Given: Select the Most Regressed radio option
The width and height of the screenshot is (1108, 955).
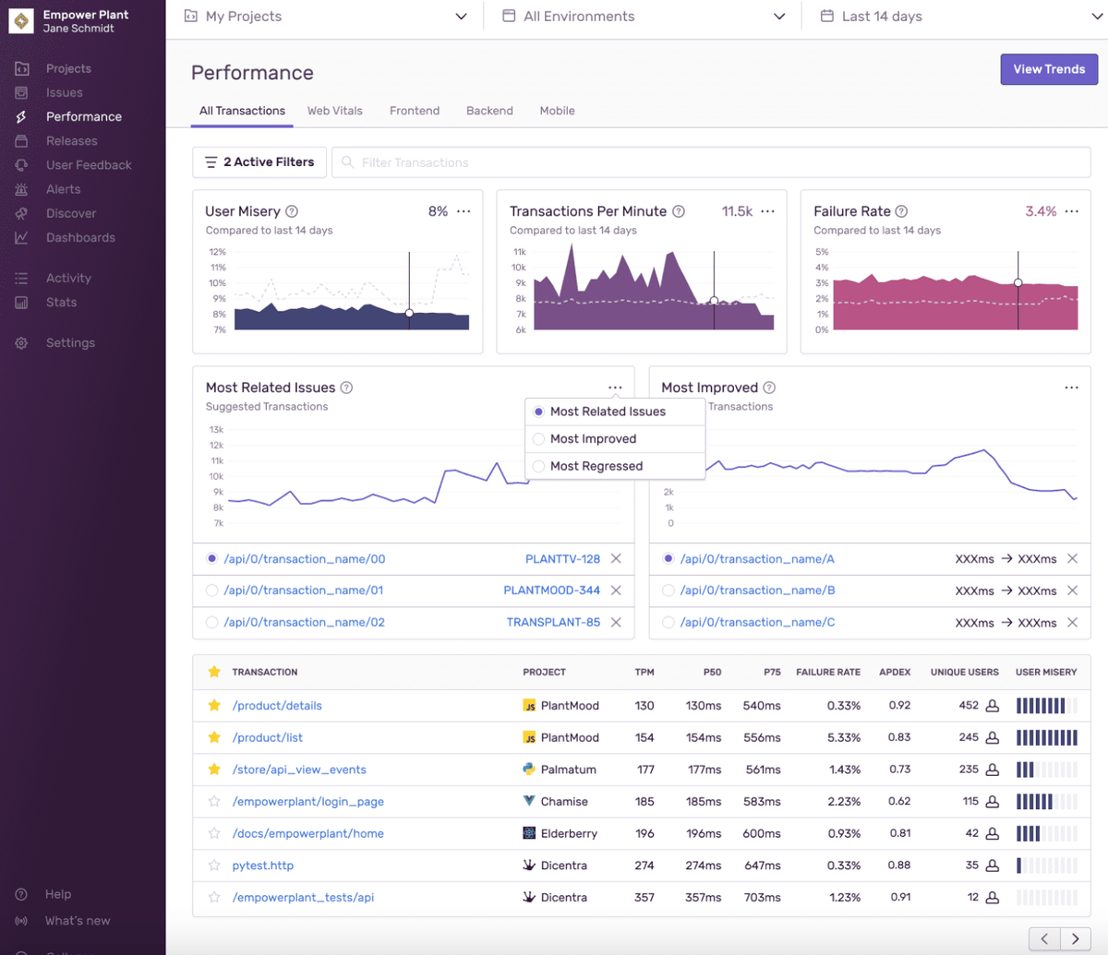Looking at the screenshot, I should click(x=539, y=466).
